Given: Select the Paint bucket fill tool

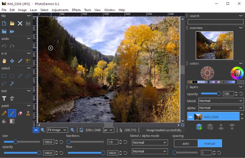Looking at the screenshot, I should [4, 121].
